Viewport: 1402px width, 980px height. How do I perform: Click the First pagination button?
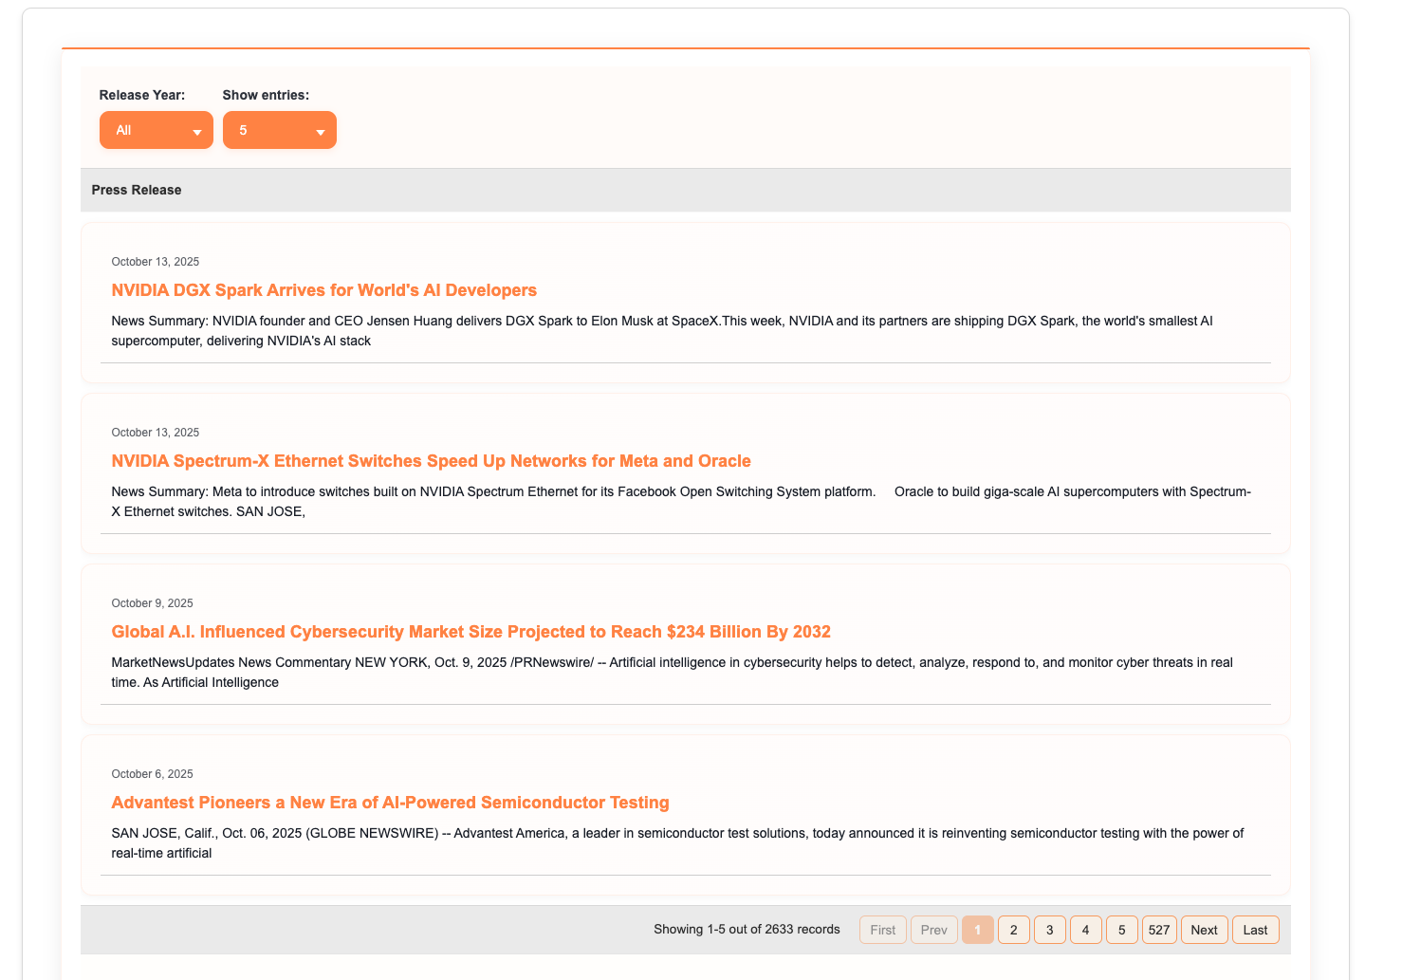tap(882, 930)
